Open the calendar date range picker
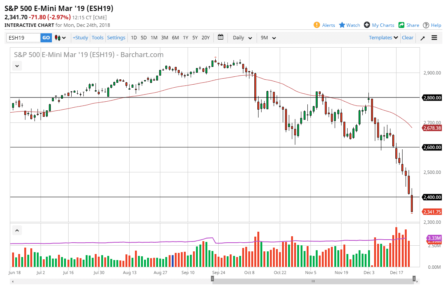 pos(221,37)
